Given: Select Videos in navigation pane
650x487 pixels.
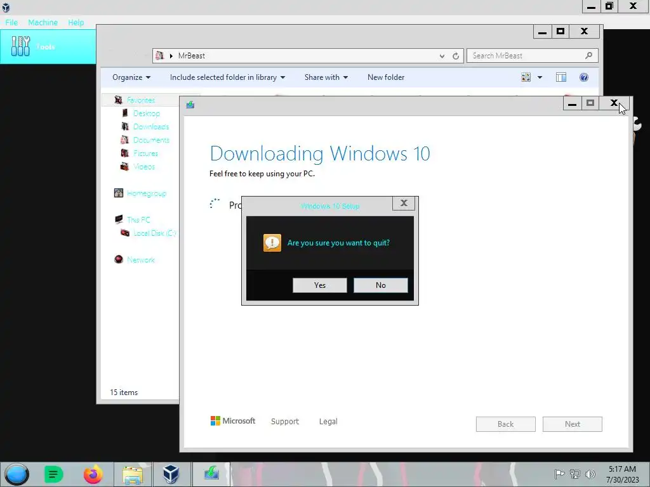Looking at the screenshot, I should (144, 167).
